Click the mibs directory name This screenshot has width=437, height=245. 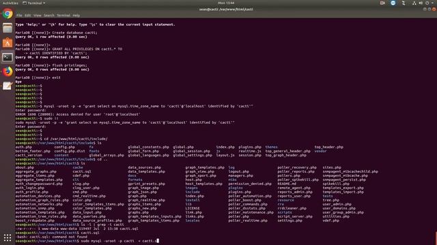(x=232, y=180)
